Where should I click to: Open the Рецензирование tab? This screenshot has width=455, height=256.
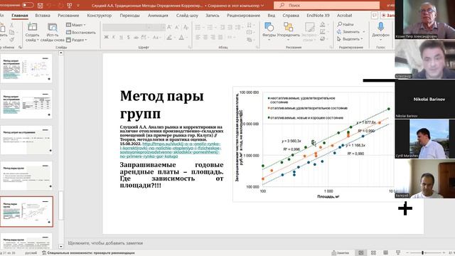point(243,16)
